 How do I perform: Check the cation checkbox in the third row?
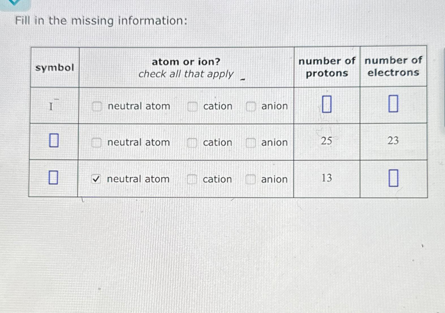coord(192,179)
